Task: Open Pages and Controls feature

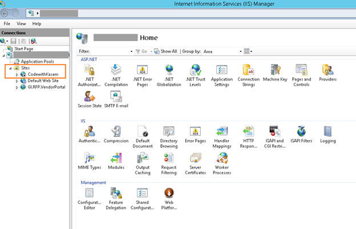Action: (x=301, y=75)
